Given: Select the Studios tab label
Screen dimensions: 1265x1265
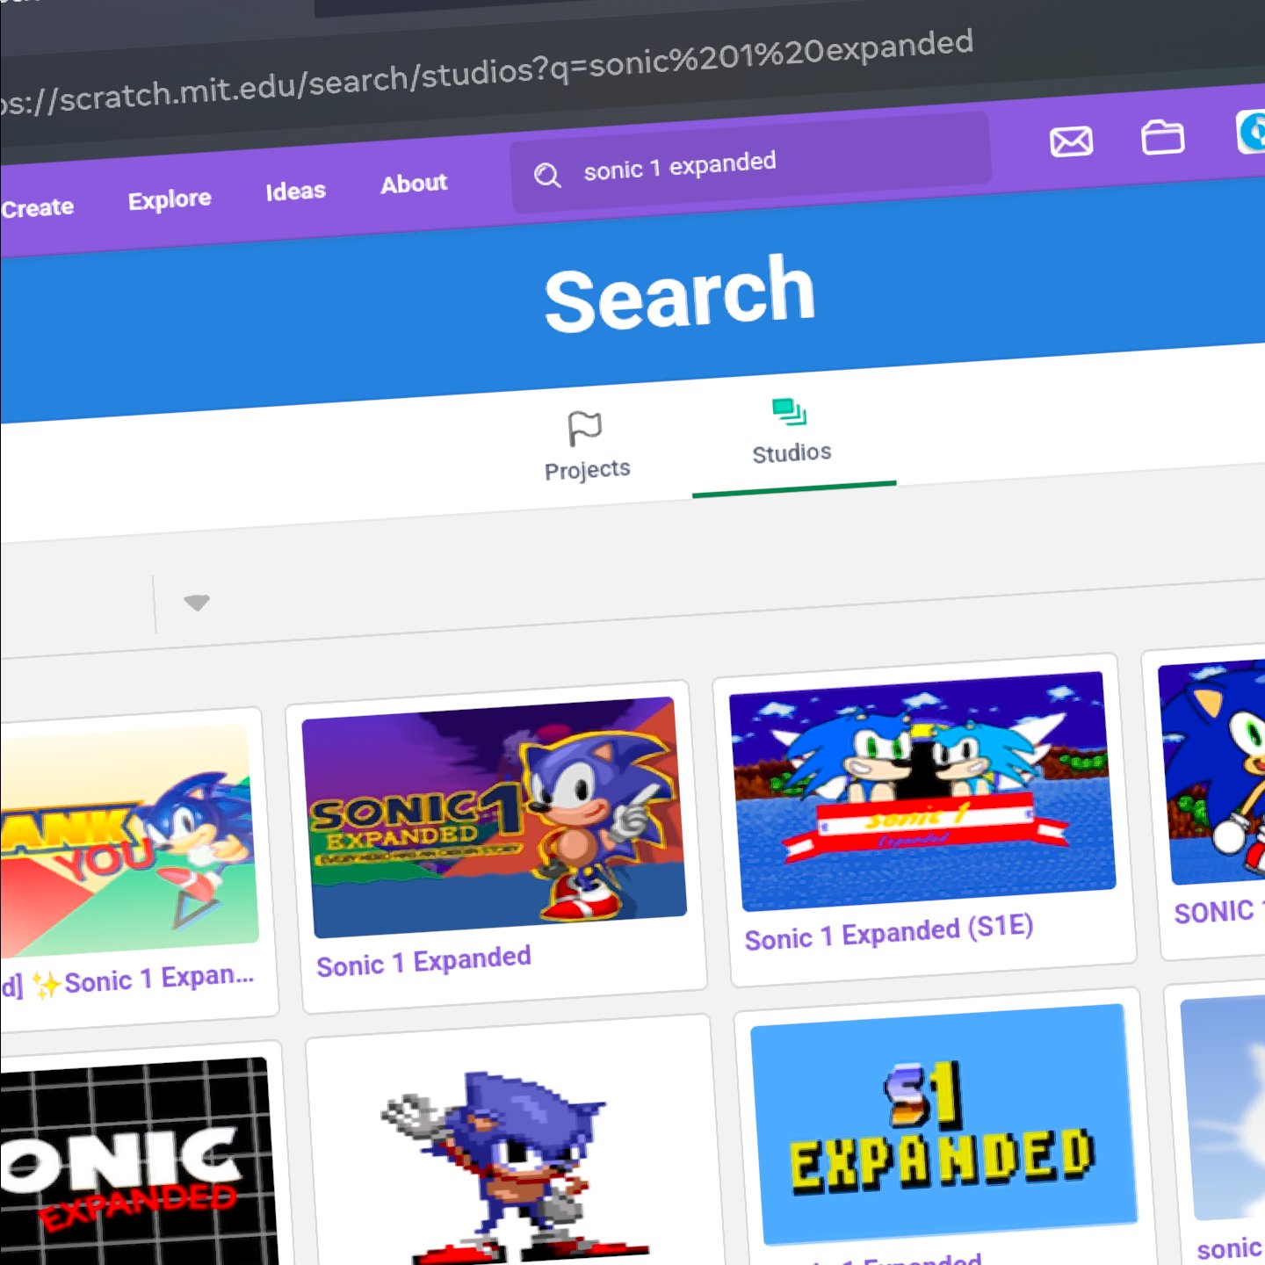Looking at the screenshot, I should [x=792, y=452].
